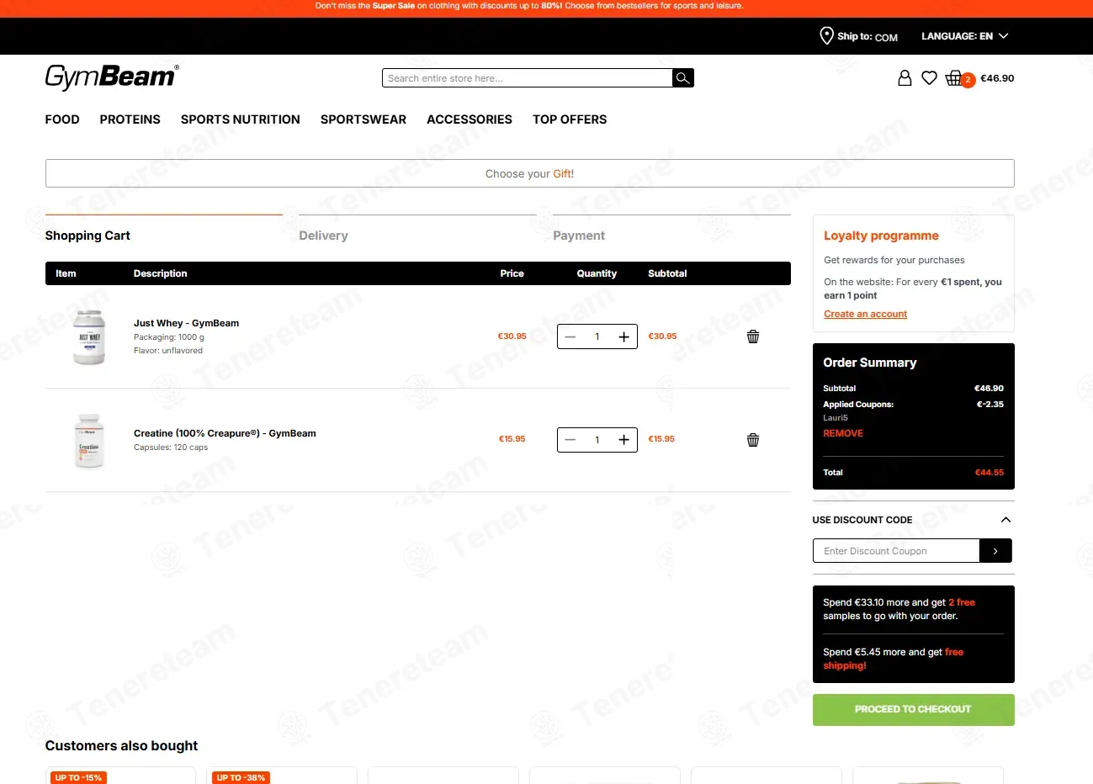Viewport: 1093px width, 784px height.
Task: Open the SPORTS NUTRITION menu
Action: click(x=240, y=119)
